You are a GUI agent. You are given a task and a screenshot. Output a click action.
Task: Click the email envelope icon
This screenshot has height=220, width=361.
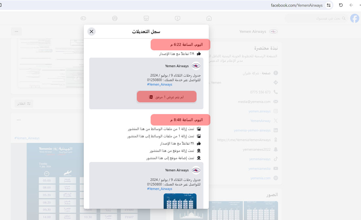276,102
